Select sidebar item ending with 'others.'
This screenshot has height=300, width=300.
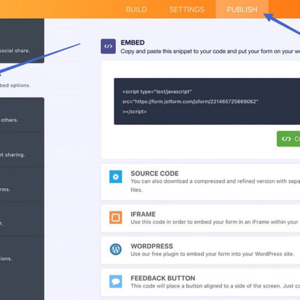(x=22, y=115)
